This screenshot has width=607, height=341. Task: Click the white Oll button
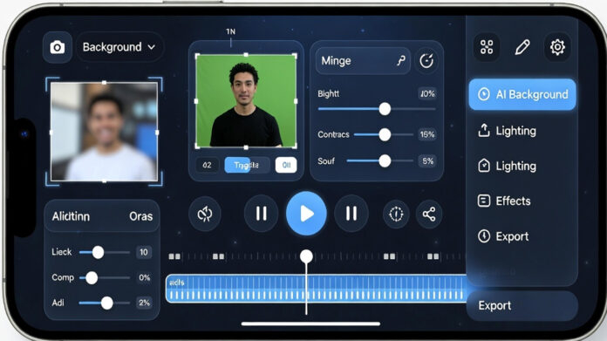[x=286, y=166]
